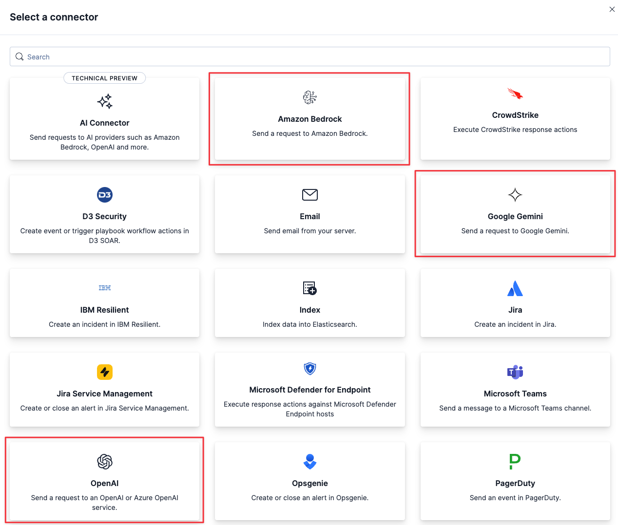
Task: Choose the Microsoft Teams connector title
Action: click(515, 394)
